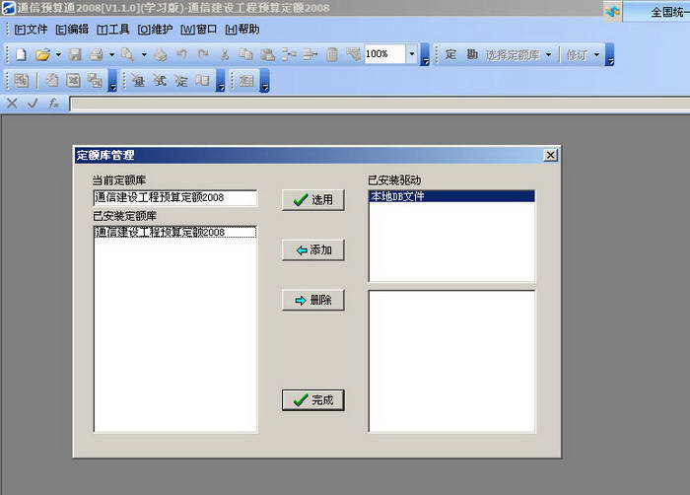
Task: Click the Save disk icon
Action: click(76, 54)
